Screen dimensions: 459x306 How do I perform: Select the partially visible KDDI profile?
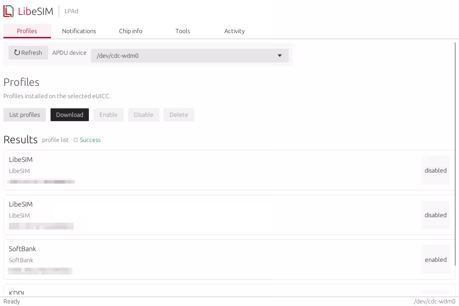coord(229,290)
